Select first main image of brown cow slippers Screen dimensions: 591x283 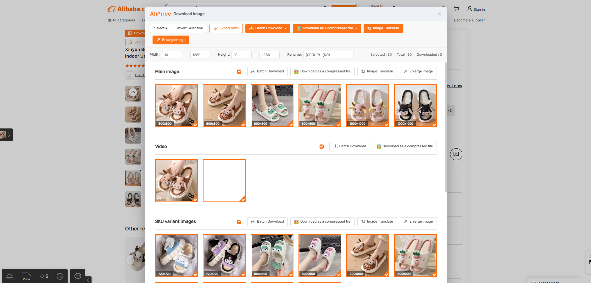coord(176,105)
